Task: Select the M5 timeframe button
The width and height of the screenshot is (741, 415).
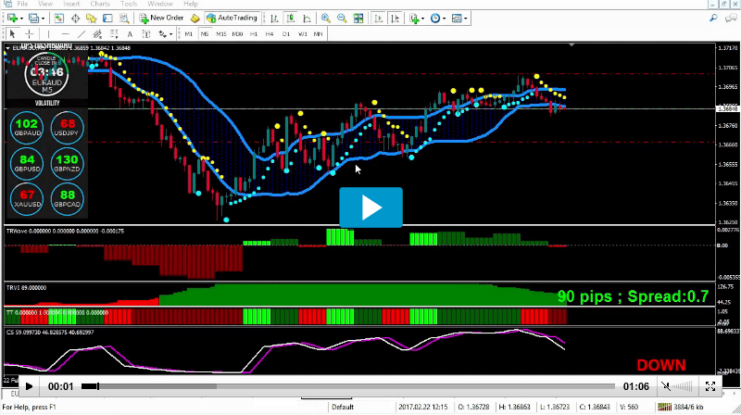Action: pos(205,34)
